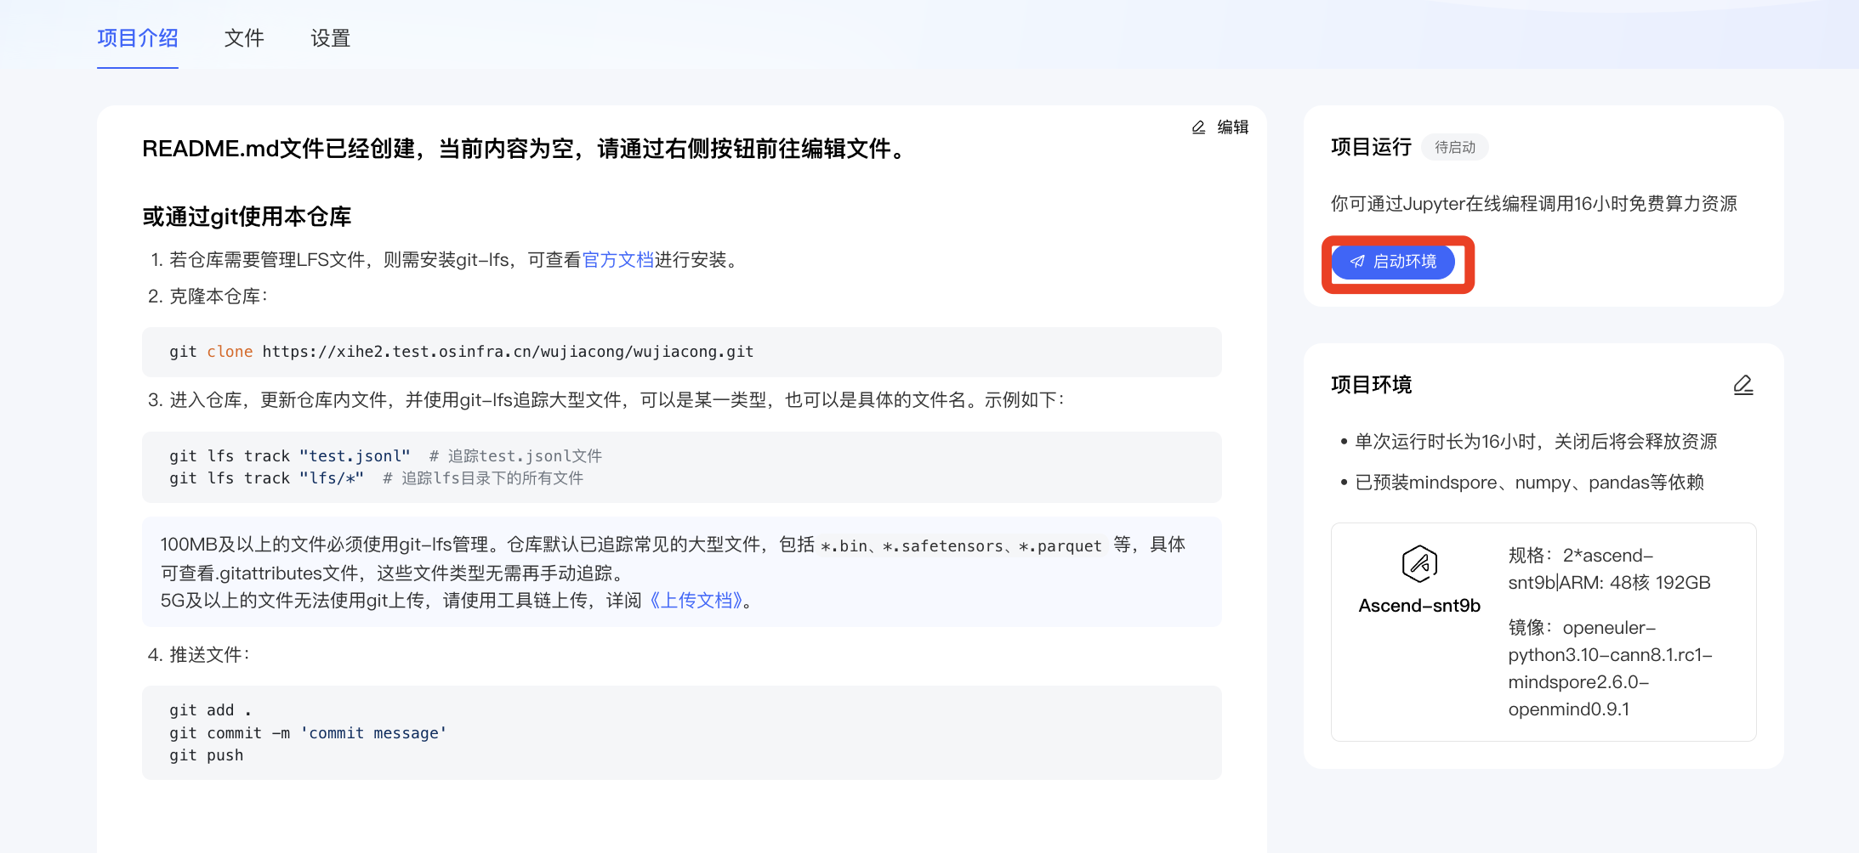Open the 官方文档 link
The width and height of the screenshot is (1859, 853).
pyautogui.click(x=617, y=260)
